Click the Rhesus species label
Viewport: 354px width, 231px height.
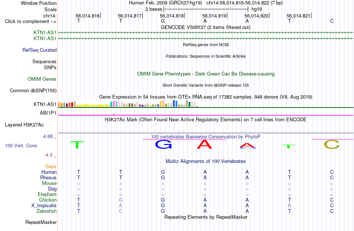(x=48, y=177)
